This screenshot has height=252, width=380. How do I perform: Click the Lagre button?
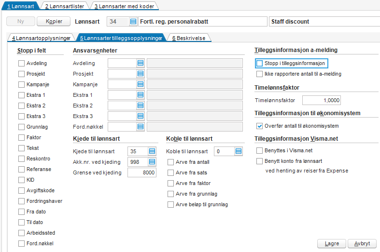[332, 243]
